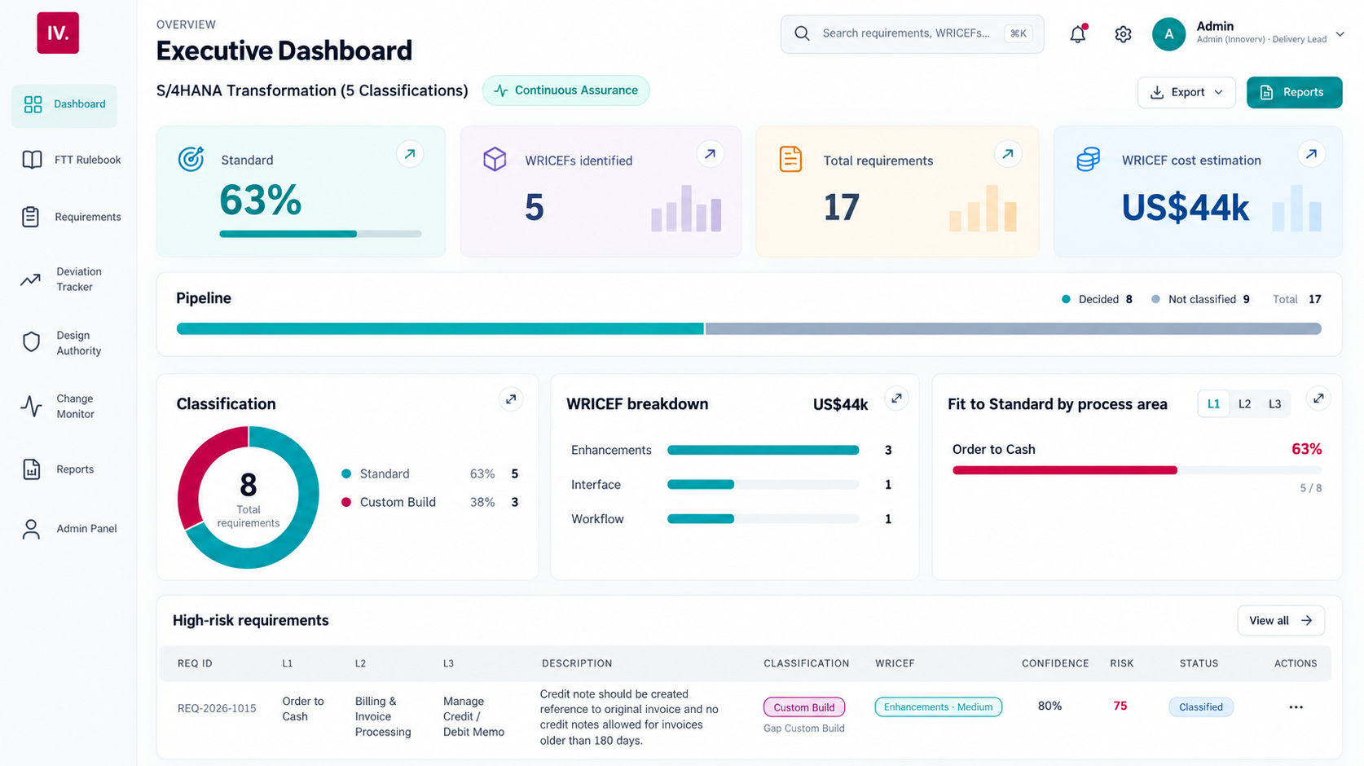The image size is (1364, 766).
Task: Click the Admin avatar circle
Action: 1168,34
